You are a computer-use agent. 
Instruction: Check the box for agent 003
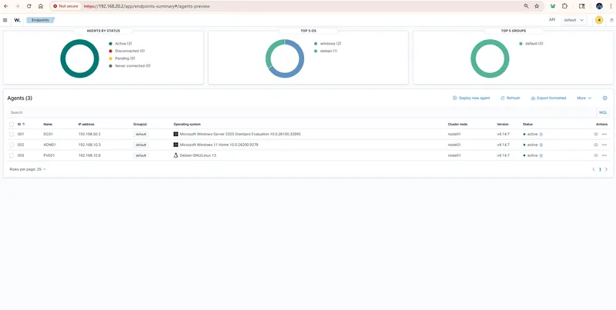tap(12, 155)
